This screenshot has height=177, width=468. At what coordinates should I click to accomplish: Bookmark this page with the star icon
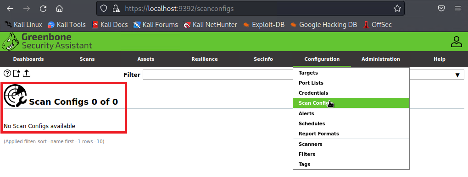(397, 9)
